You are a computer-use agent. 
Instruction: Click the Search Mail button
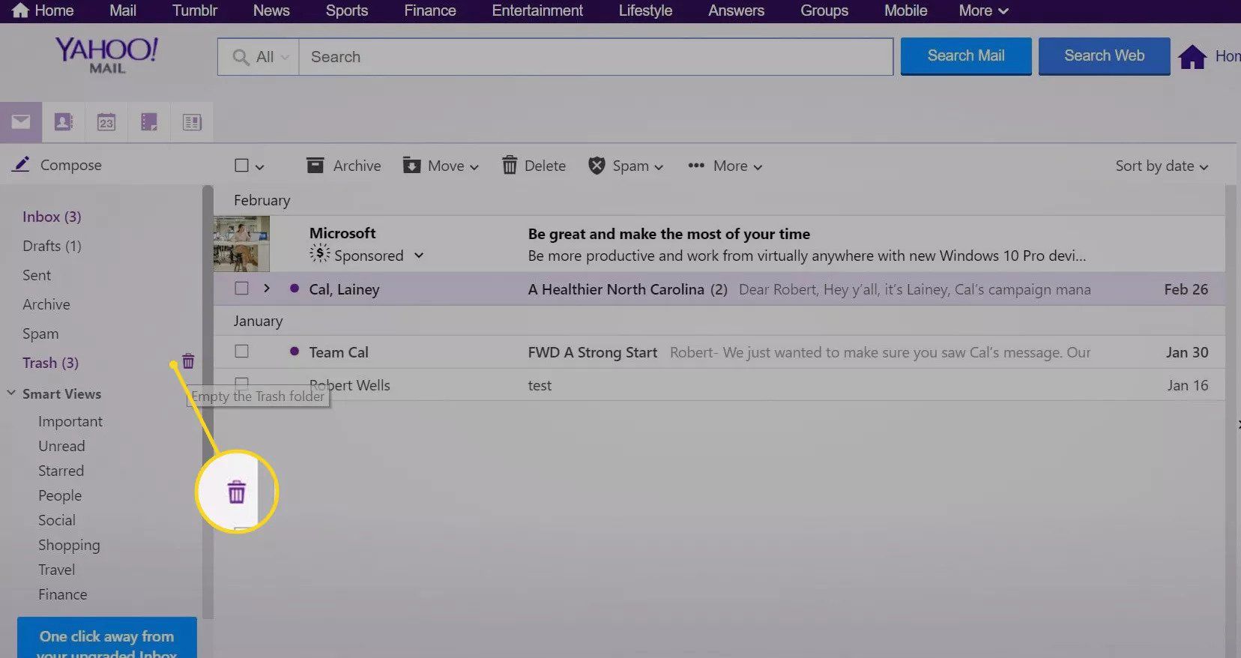click(x=966, y=56)
